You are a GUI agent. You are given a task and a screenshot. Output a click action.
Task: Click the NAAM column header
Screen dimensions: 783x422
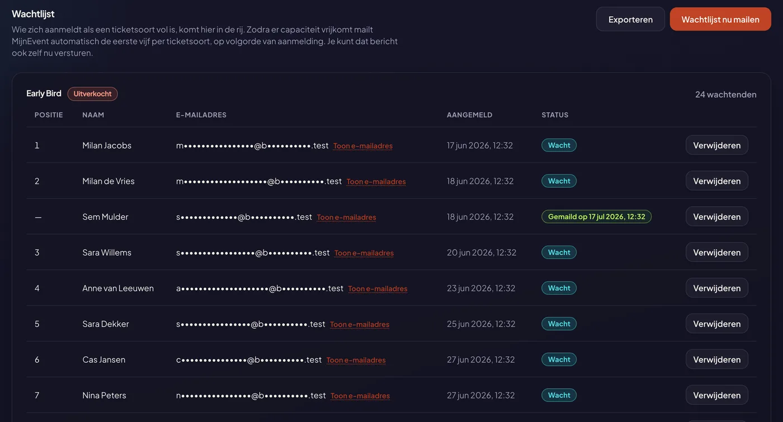(93, 115)
